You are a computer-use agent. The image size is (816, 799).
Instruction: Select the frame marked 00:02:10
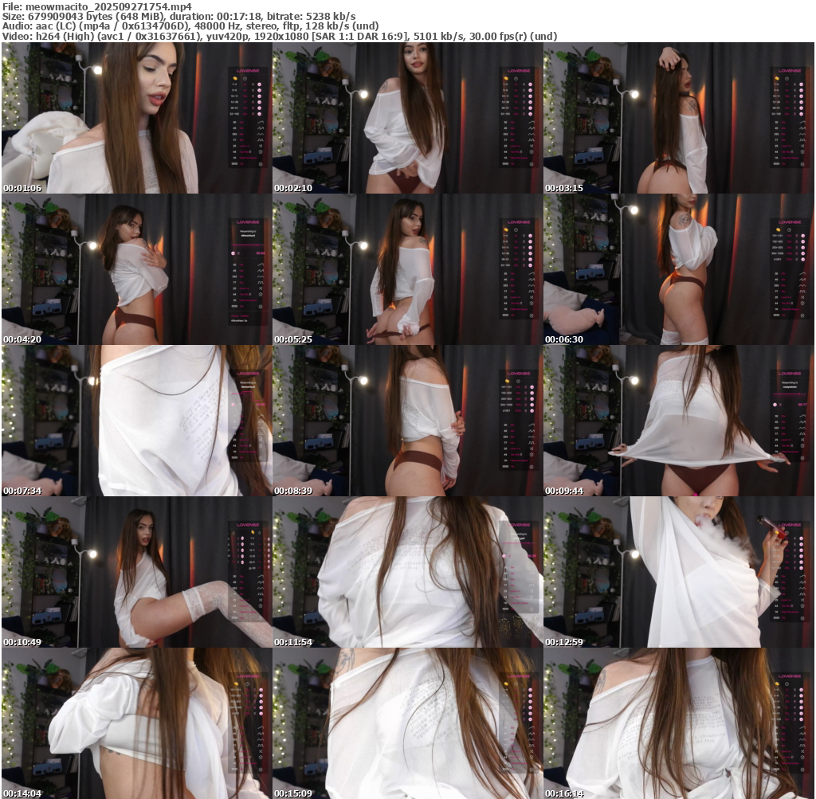(407, 118)
